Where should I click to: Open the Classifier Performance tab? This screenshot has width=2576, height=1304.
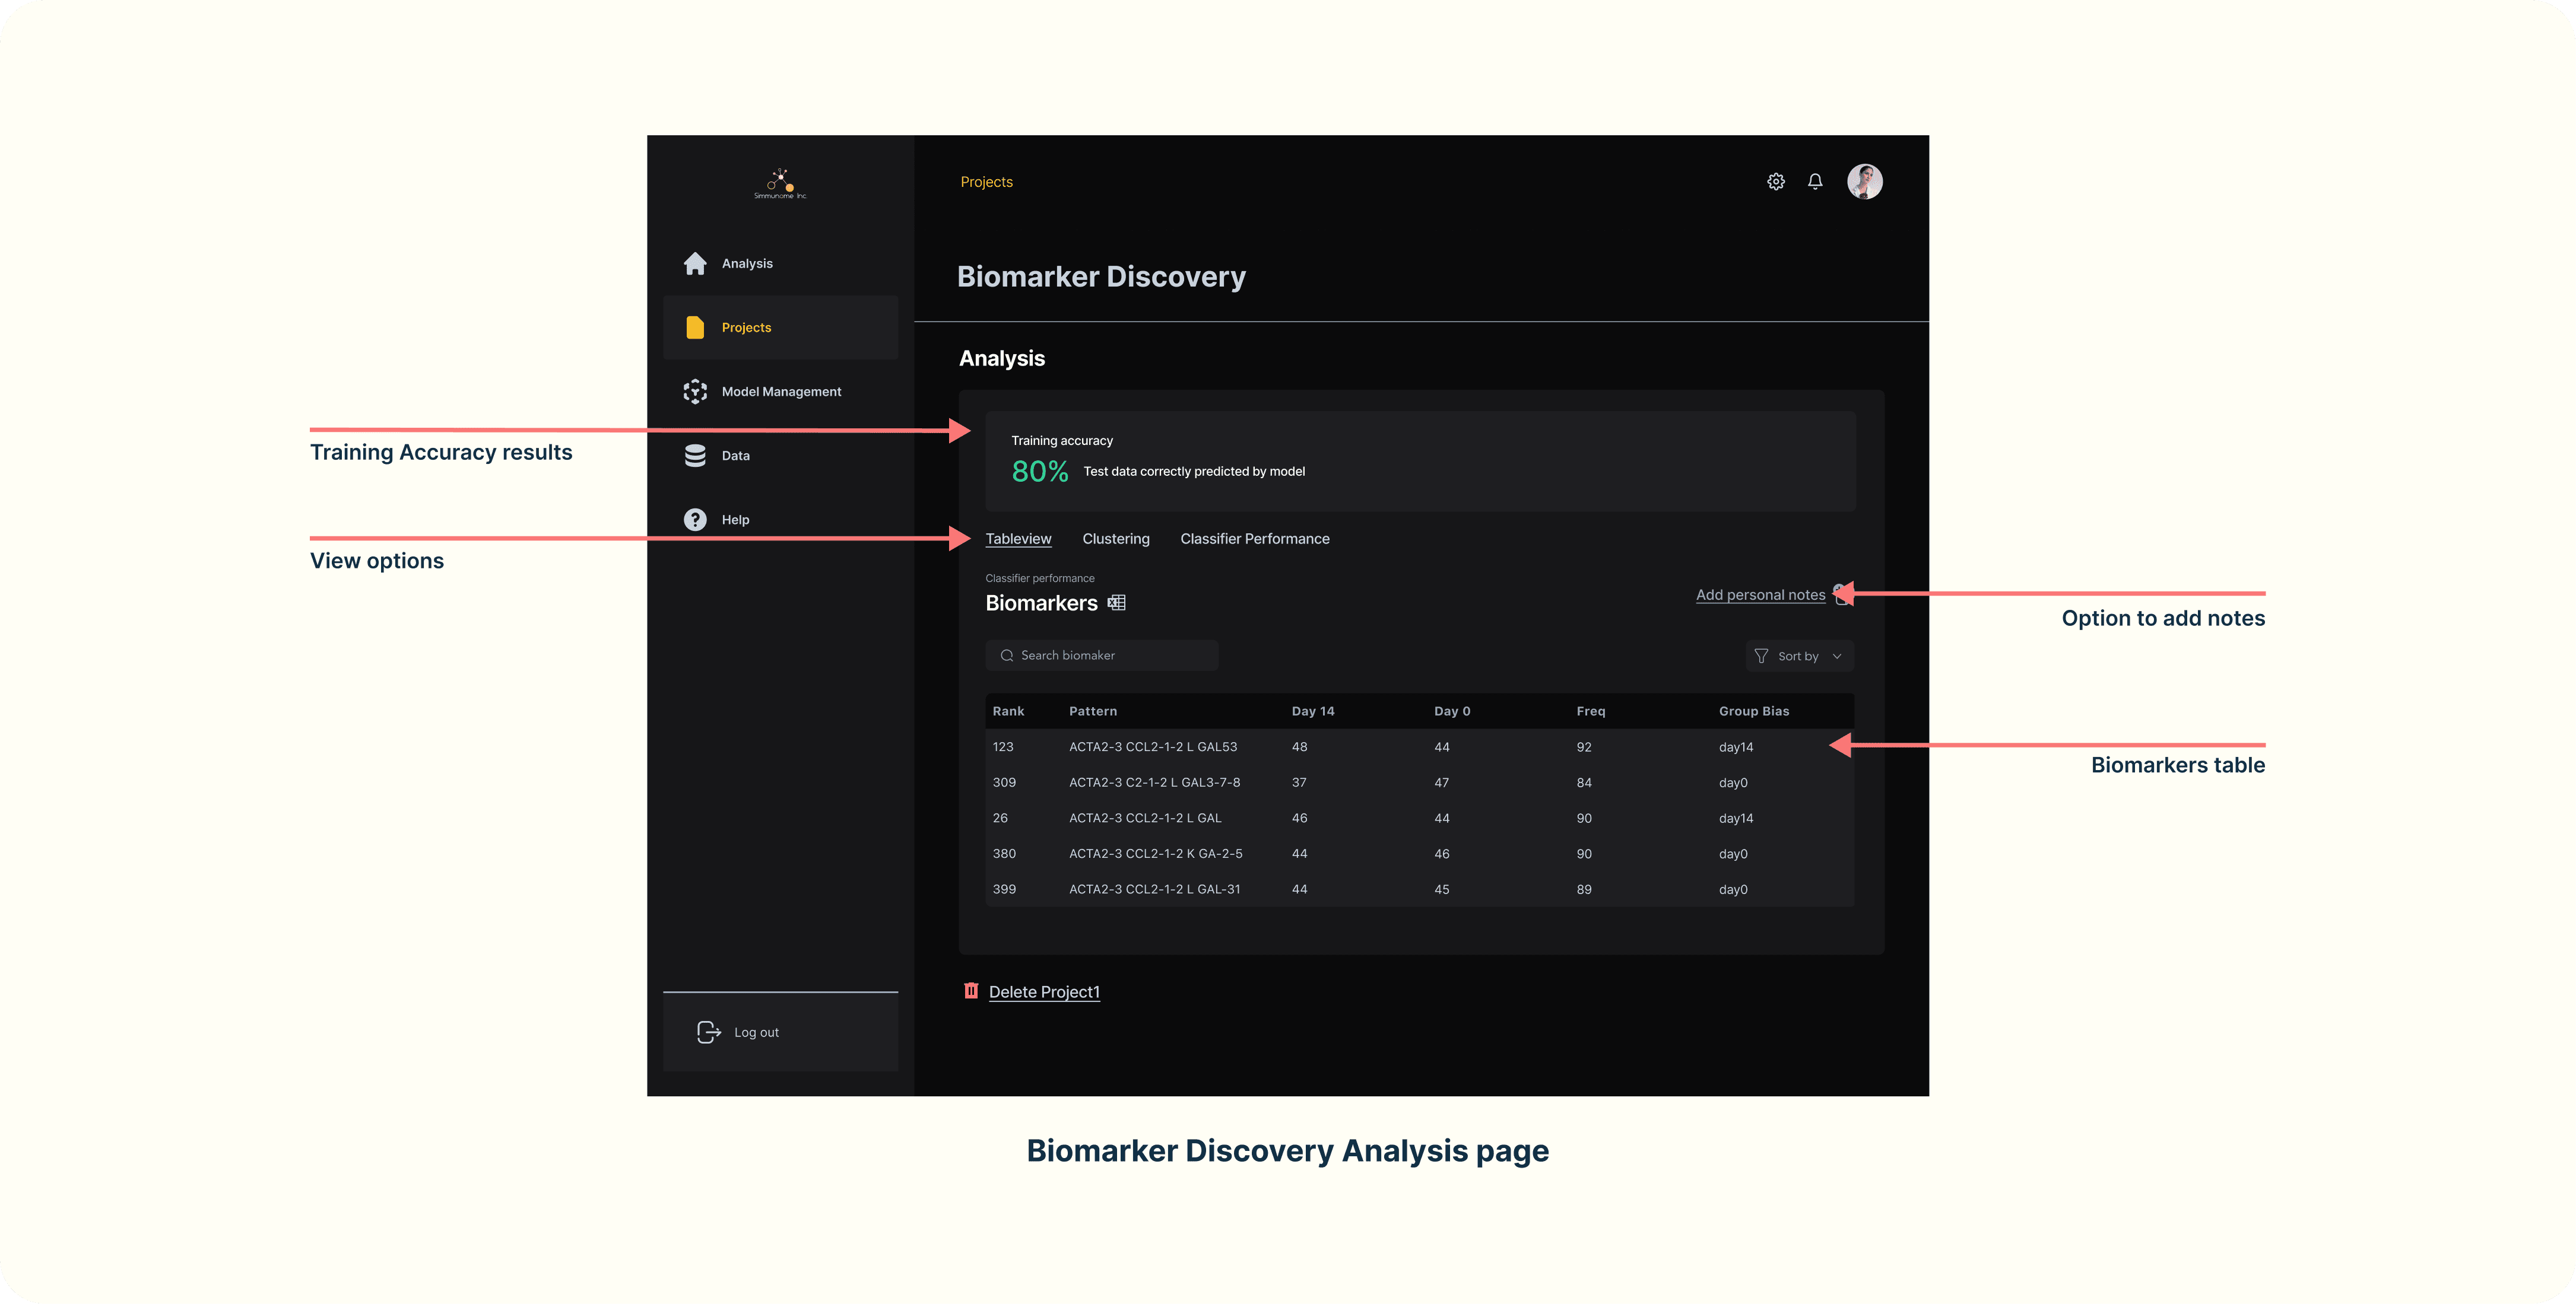pos(1254,539)
